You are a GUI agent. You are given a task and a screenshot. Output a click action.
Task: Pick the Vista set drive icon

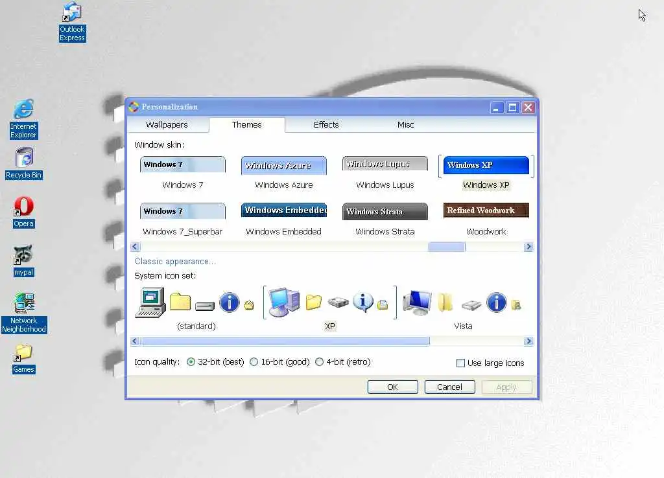point(471,304)
